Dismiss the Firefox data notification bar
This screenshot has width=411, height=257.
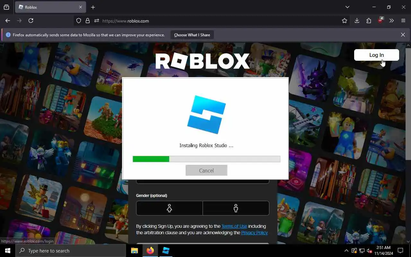pos(403,35)
